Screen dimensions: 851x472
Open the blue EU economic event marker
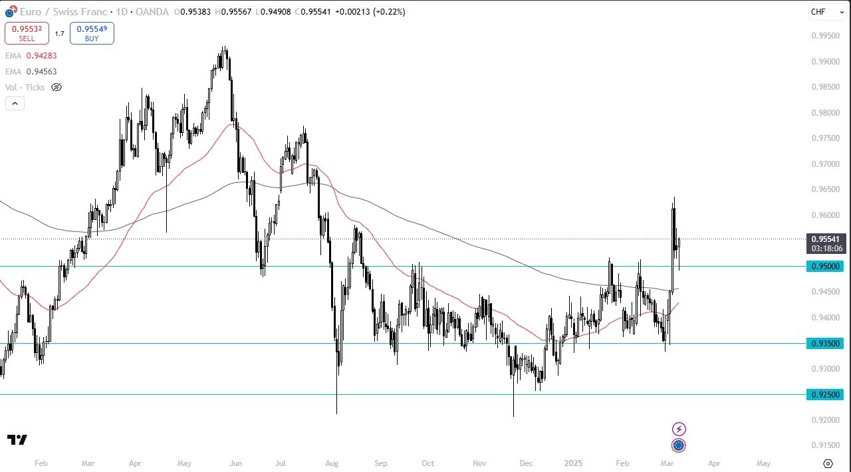pyautogui.click(x=679, y=445)
